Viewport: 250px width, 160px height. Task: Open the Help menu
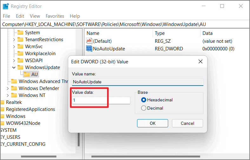click(x=75, y=16)
